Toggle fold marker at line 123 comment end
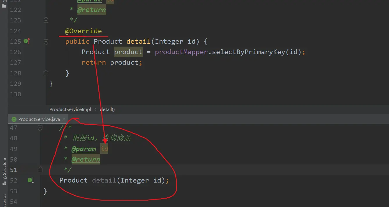 46,20
